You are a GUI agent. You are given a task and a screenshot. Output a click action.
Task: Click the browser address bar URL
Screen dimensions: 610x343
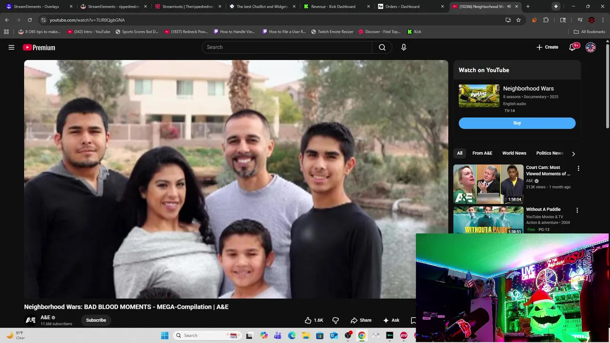click(x=87, y=20)
